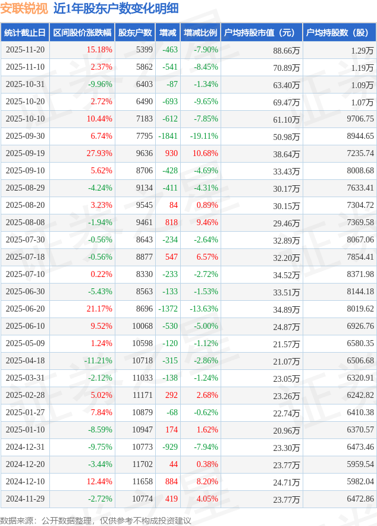Select the 10.68% increase ratio cell
The height and width of the screenshot is (526, 377).
coord(205,154)
